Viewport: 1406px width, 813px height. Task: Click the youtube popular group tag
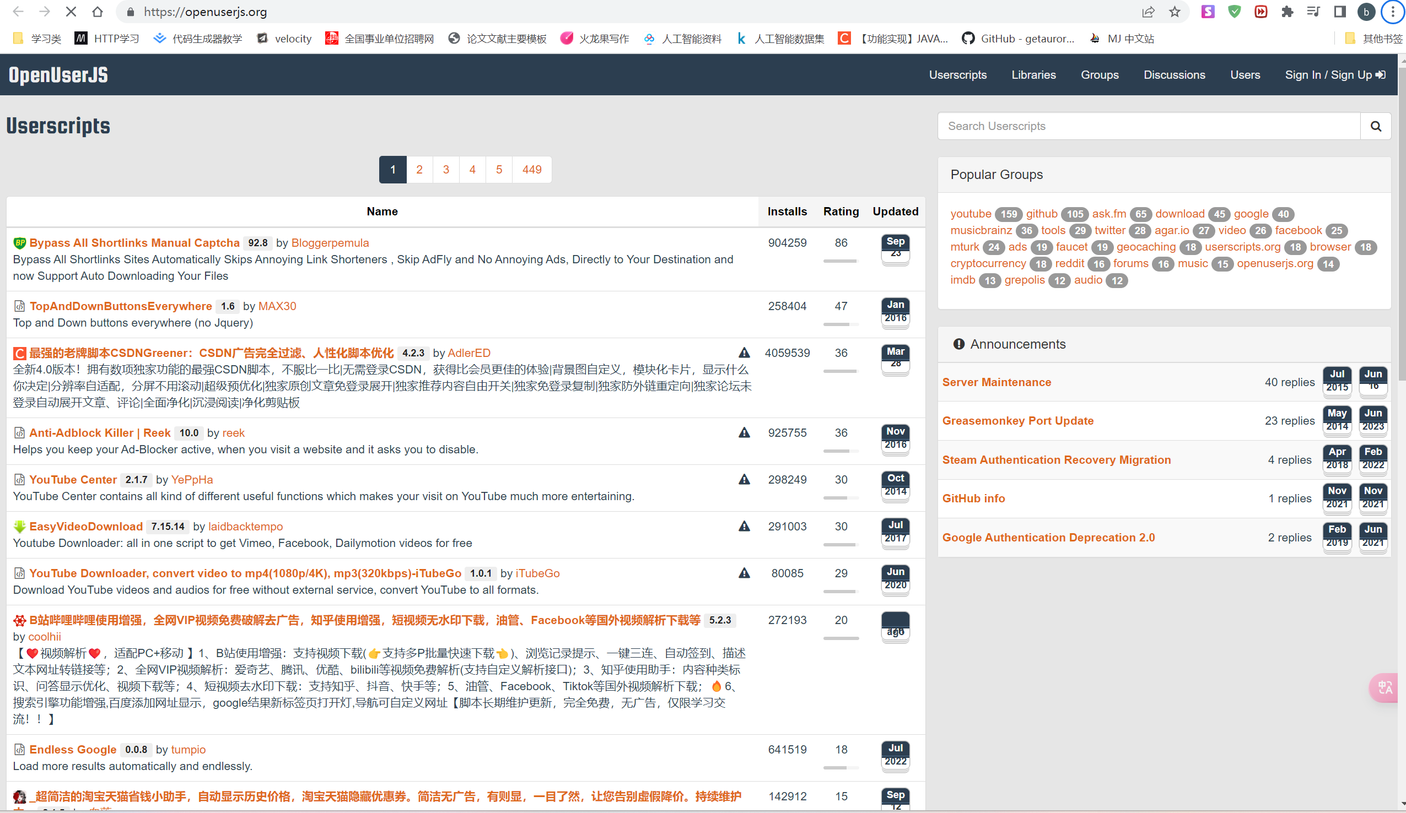coord(970,214)
